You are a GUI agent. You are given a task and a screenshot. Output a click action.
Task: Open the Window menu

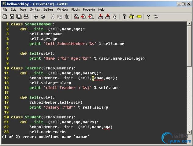63,9
